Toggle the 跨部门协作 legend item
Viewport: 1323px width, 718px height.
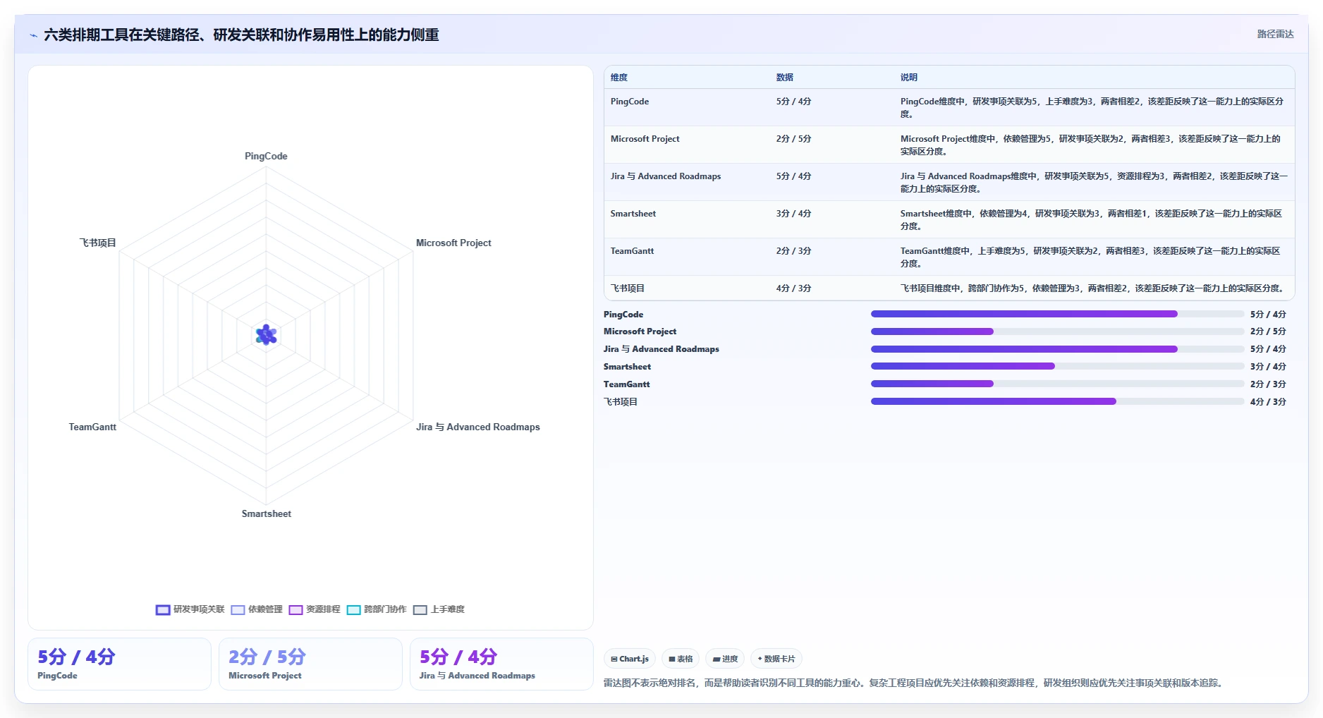(x=377, y=609)
